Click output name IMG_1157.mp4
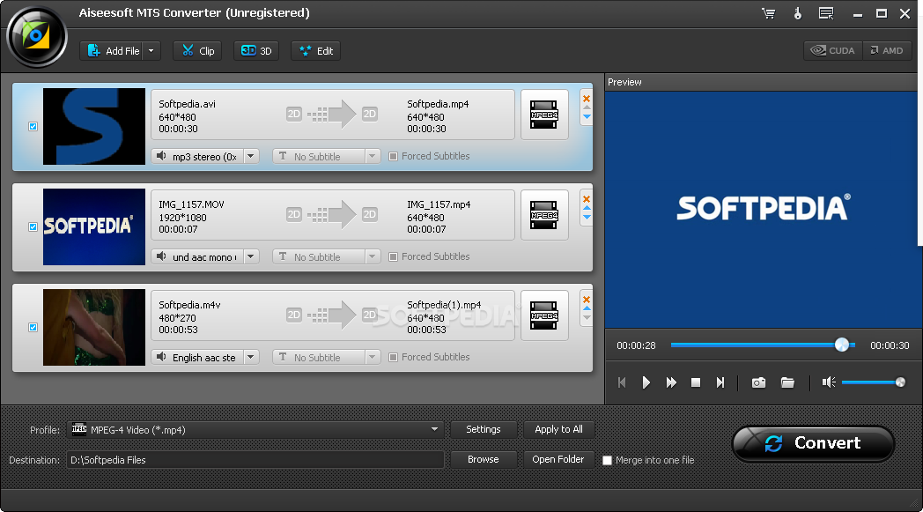Screen dimensions: 923x512 pos(439,204)
